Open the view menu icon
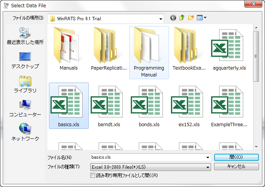The height and width of the screenshot is (187, 265). [x=202, y=18]
